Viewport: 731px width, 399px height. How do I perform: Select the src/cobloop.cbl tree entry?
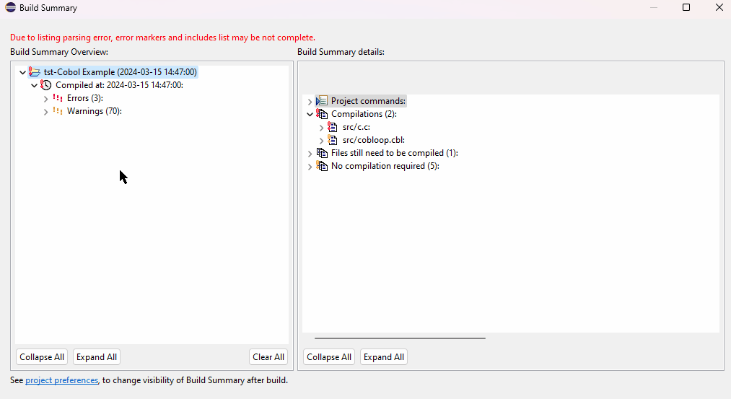pos(373,140)
